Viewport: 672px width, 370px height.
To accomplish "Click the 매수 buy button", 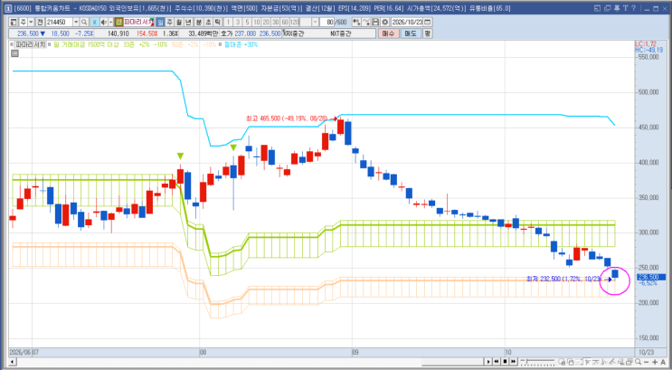I will point(389,33).
